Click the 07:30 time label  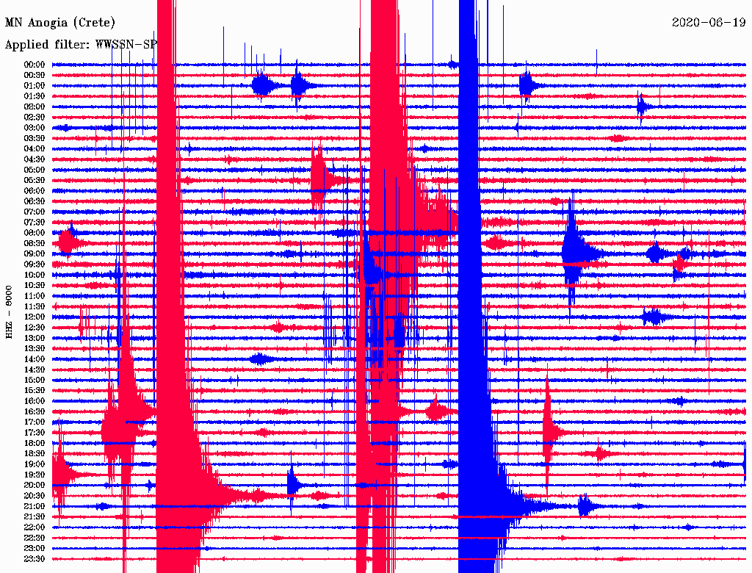point(35,222)
